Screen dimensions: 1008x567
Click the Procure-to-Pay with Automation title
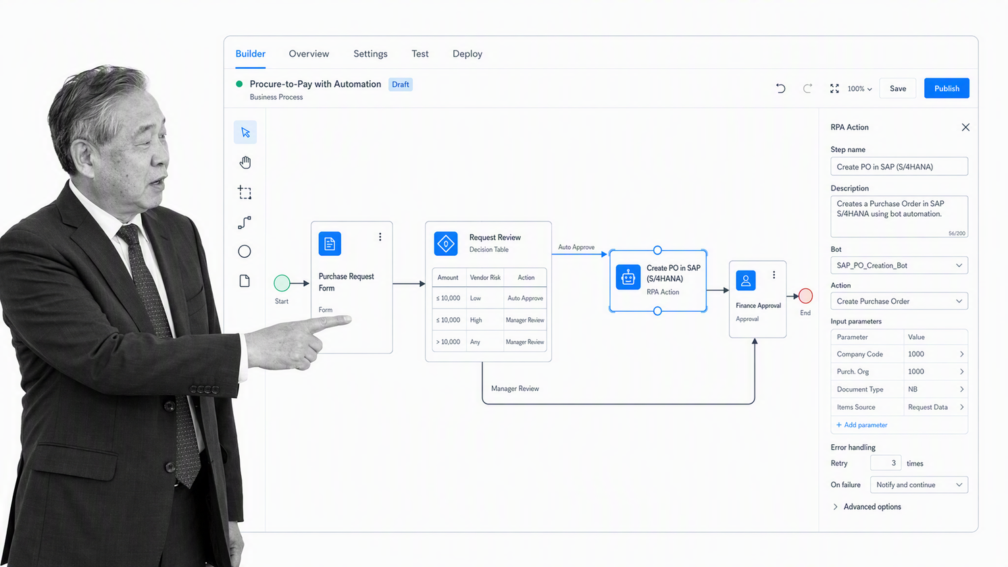[316, 84]
